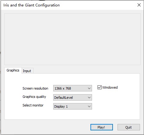The height and width of the screenshot is (135, 144).
Task: Open the Screen resolution dropdown
Action: coord(73,88)
